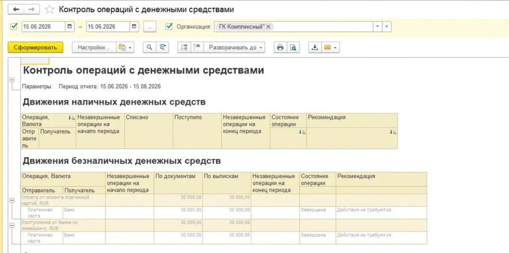The width and height of the screenshot is (509, 253).
Task: Open the Разворачивать до dropdown
Action: coord(235,47)
